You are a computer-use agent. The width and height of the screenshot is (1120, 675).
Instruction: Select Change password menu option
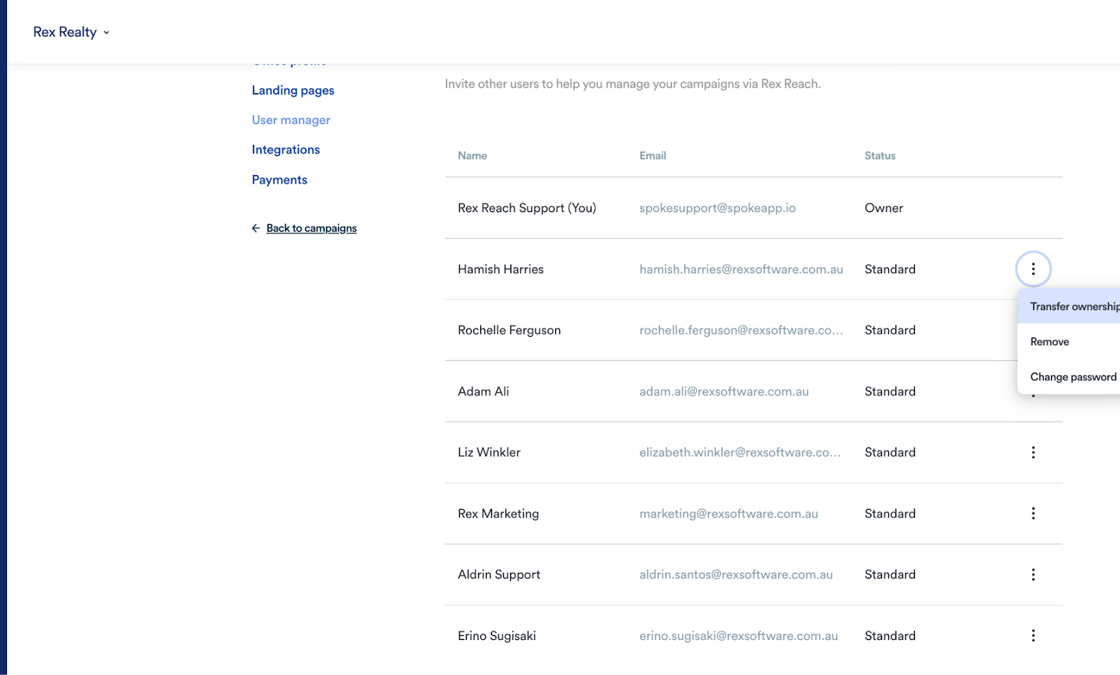tap(1069, 377)
